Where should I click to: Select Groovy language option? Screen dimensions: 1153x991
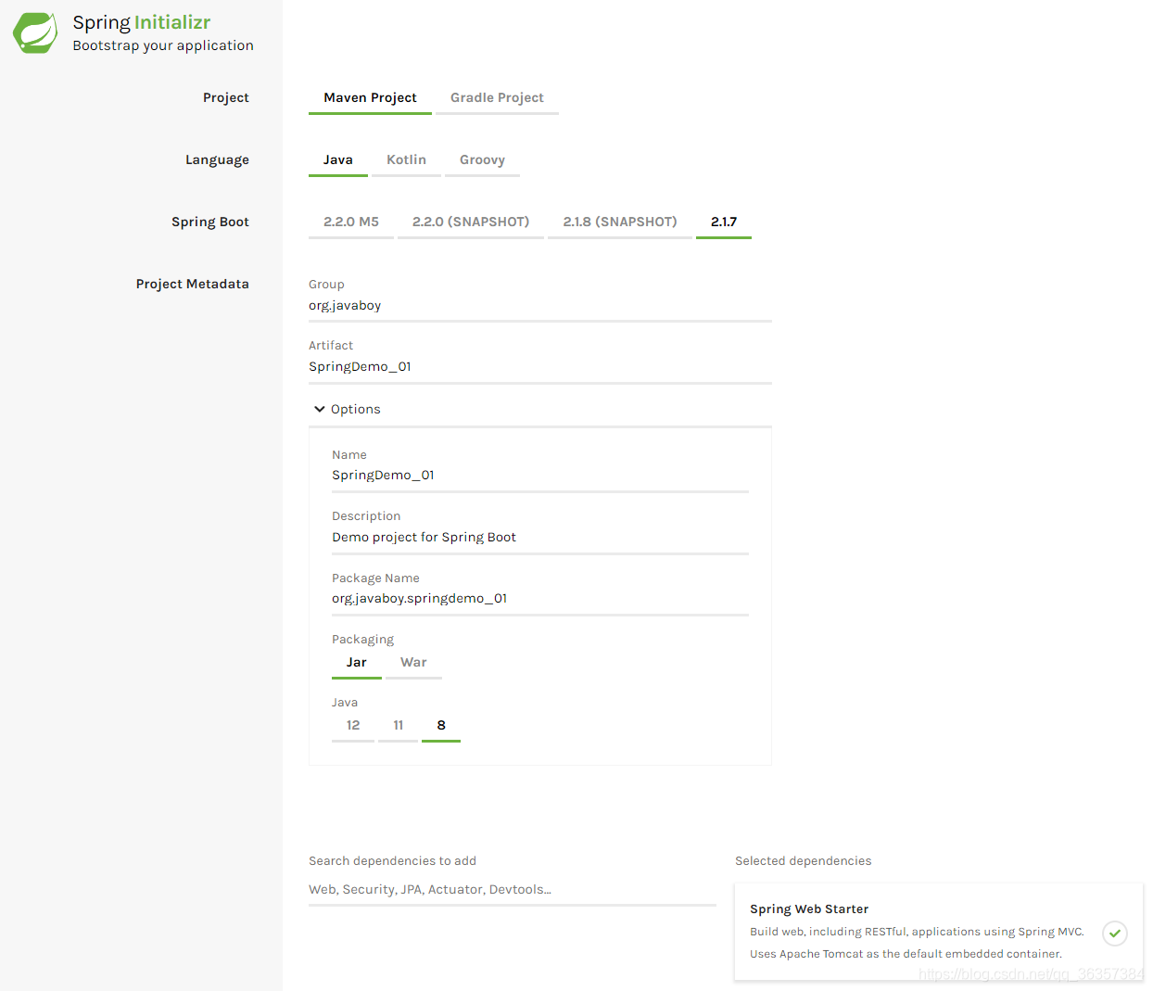point(482,159)
